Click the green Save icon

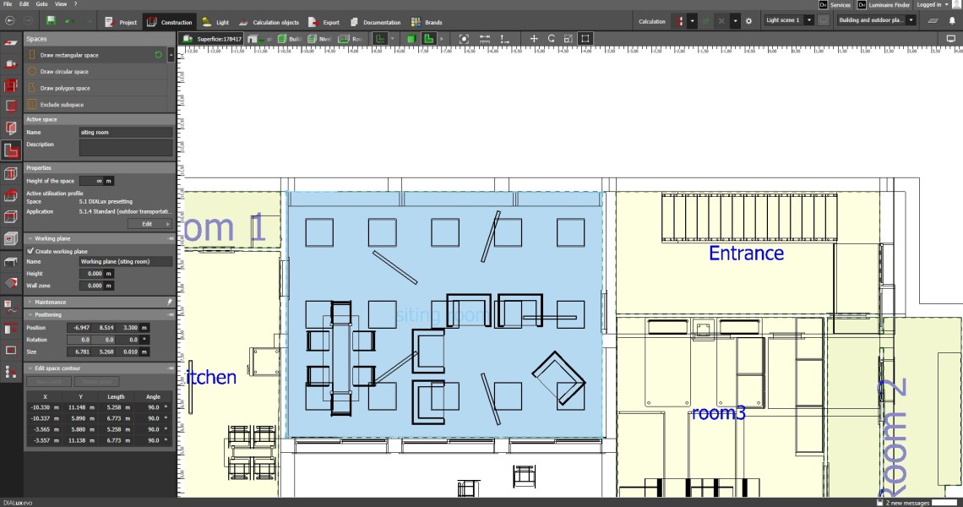(x=51, y=20)
